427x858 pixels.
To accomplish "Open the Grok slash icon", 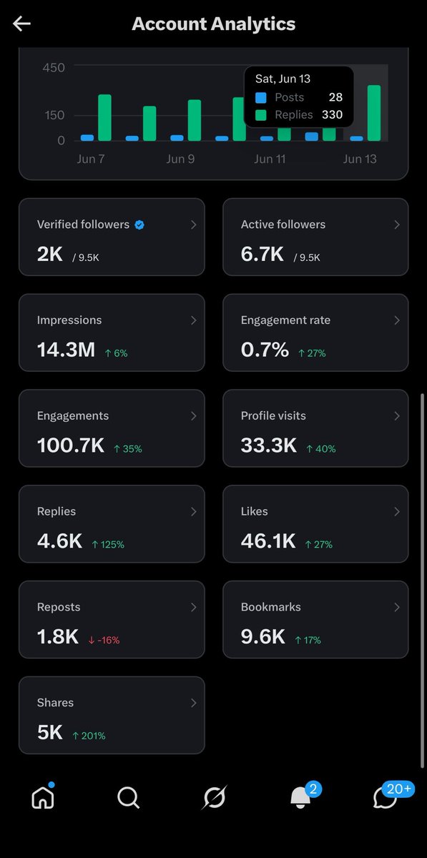I will click(x=214, y=797).
